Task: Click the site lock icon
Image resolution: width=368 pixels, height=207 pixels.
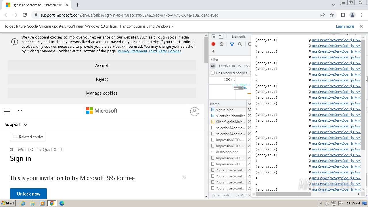Action: pos(36,15)
